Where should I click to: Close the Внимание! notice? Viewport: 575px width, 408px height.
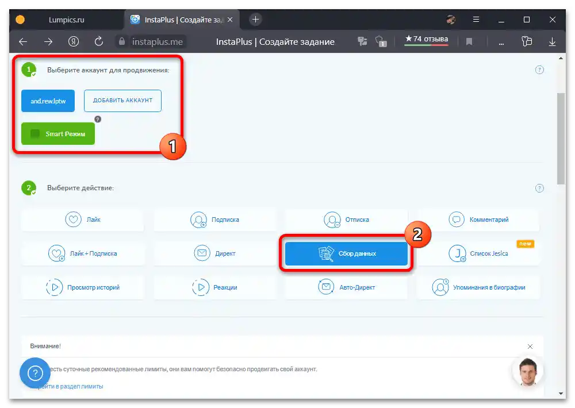[530, 347]
